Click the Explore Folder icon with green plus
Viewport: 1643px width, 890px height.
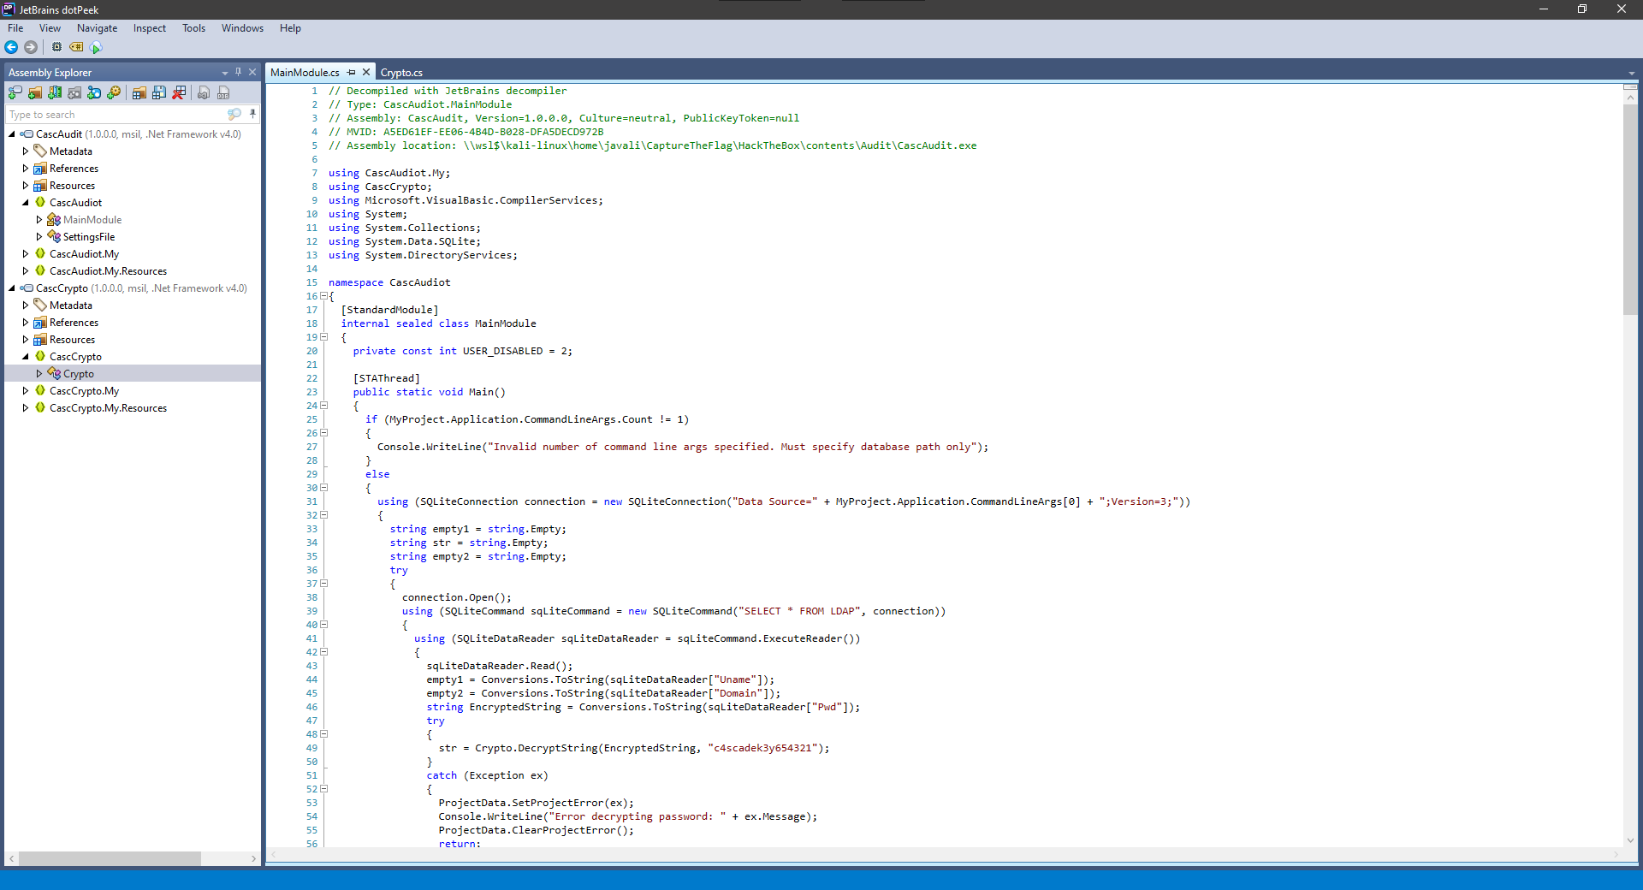pyautogui.click(x=35, y=92)
